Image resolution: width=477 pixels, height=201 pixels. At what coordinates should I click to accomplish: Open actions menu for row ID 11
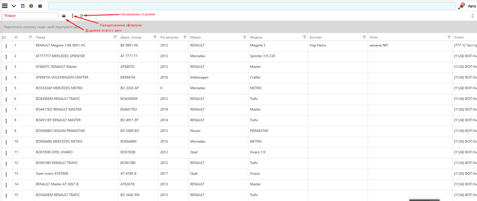(x=6, y=153)
